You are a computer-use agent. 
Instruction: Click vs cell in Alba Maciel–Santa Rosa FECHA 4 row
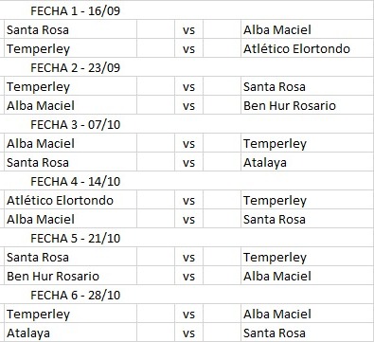tap(188, 219)
